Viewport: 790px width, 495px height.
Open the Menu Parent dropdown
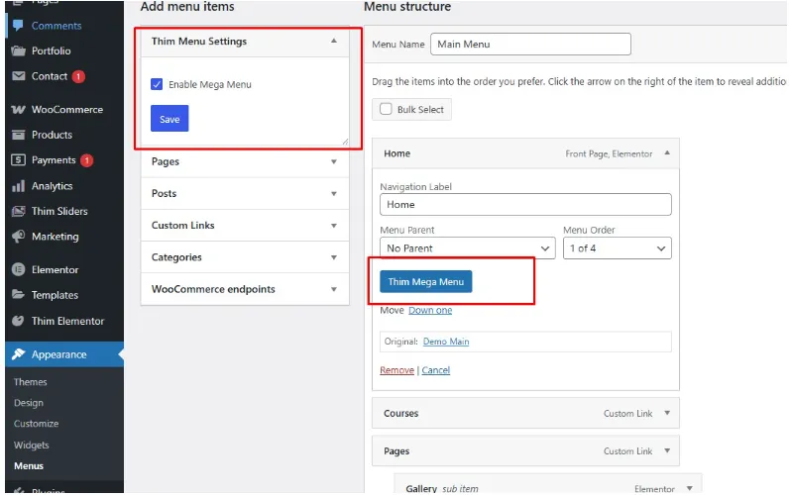(468, 248)
